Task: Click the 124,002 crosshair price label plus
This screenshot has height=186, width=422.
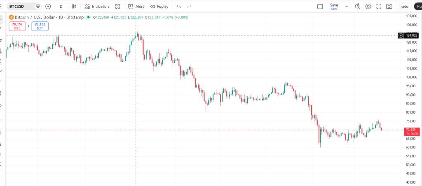Action: (x=401, y=35)
